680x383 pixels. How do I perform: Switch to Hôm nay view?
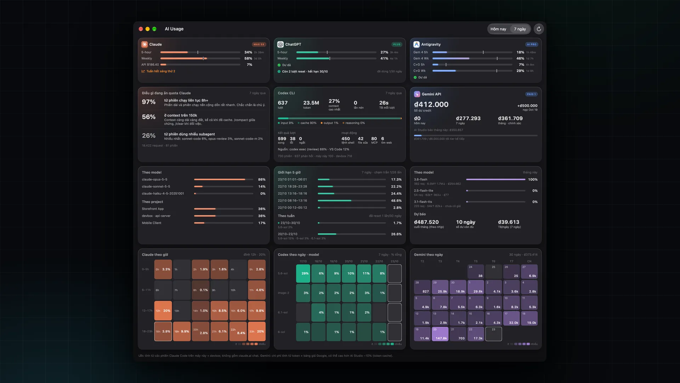[498, 29]
